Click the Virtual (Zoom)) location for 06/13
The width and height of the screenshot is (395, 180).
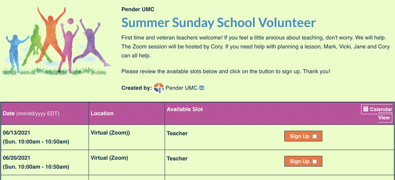click(x=110, y=133)
